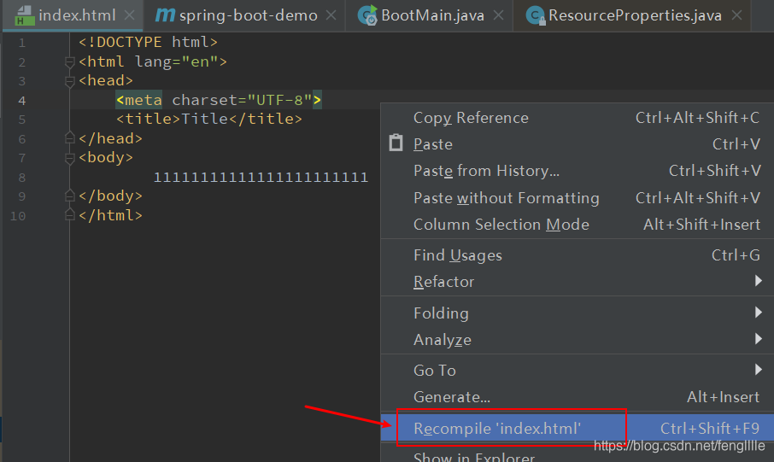The width and height of the screenshot is (774, 462).
Task: Close the BootMain.java tab
Action: 499,15
